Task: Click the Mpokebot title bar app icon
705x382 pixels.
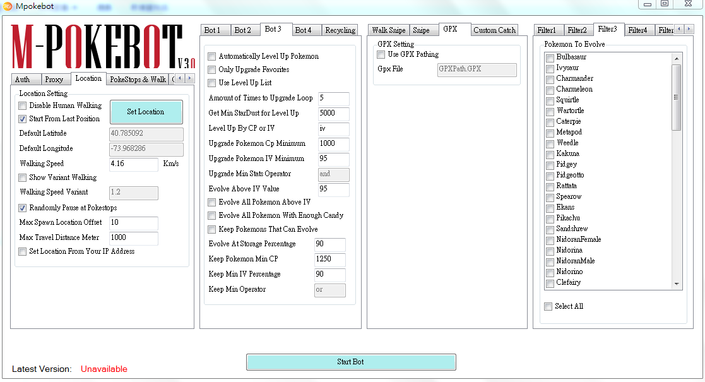Action: click(x=7, y=6)
